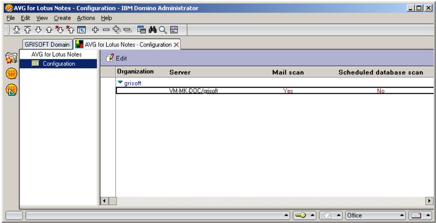Click the AVG icon on Configuration tab
This screenshot has height=223, width=436.
coord(80,45)
